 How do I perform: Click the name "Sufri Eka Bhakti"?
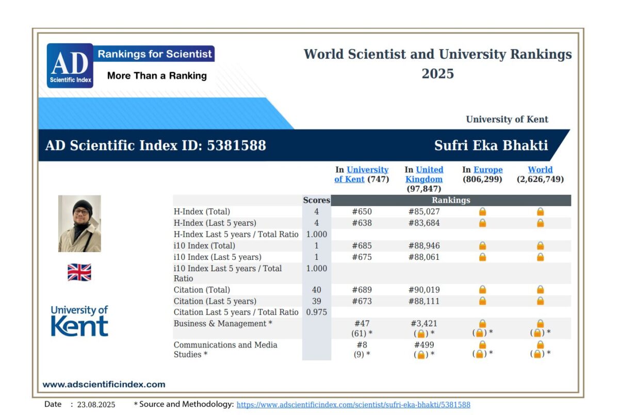pyautogui.click(x=491, y=145)
